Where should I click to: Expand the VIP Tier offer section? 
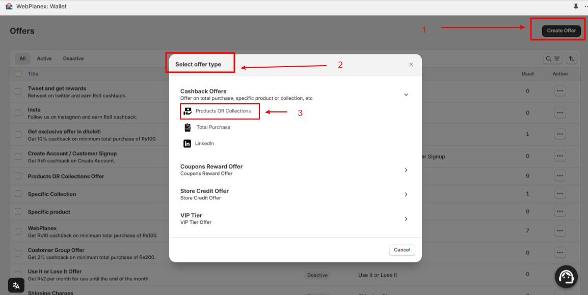[406, 219]
